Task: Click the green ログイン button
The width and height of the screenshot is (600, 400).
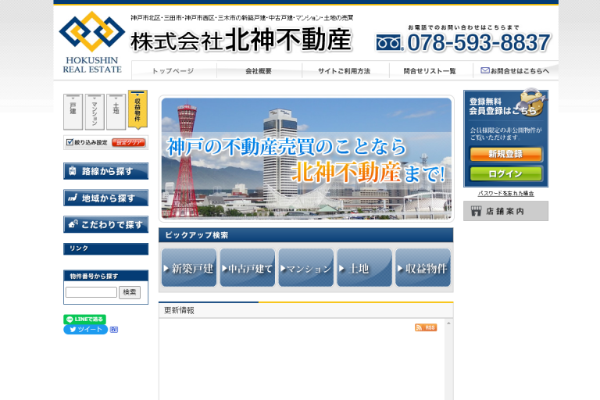Action: [x=505, y=173]
